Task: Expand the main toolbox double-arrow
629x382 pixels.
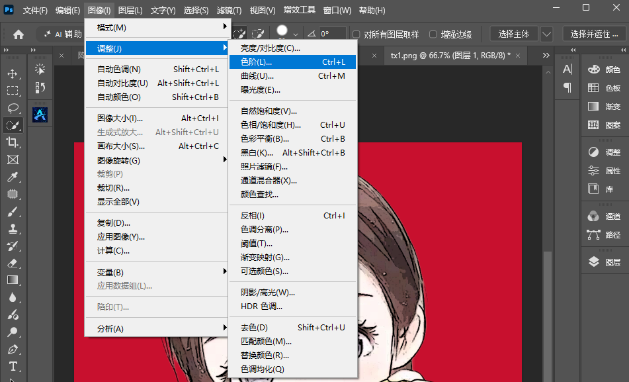Action: click(6, 50)
